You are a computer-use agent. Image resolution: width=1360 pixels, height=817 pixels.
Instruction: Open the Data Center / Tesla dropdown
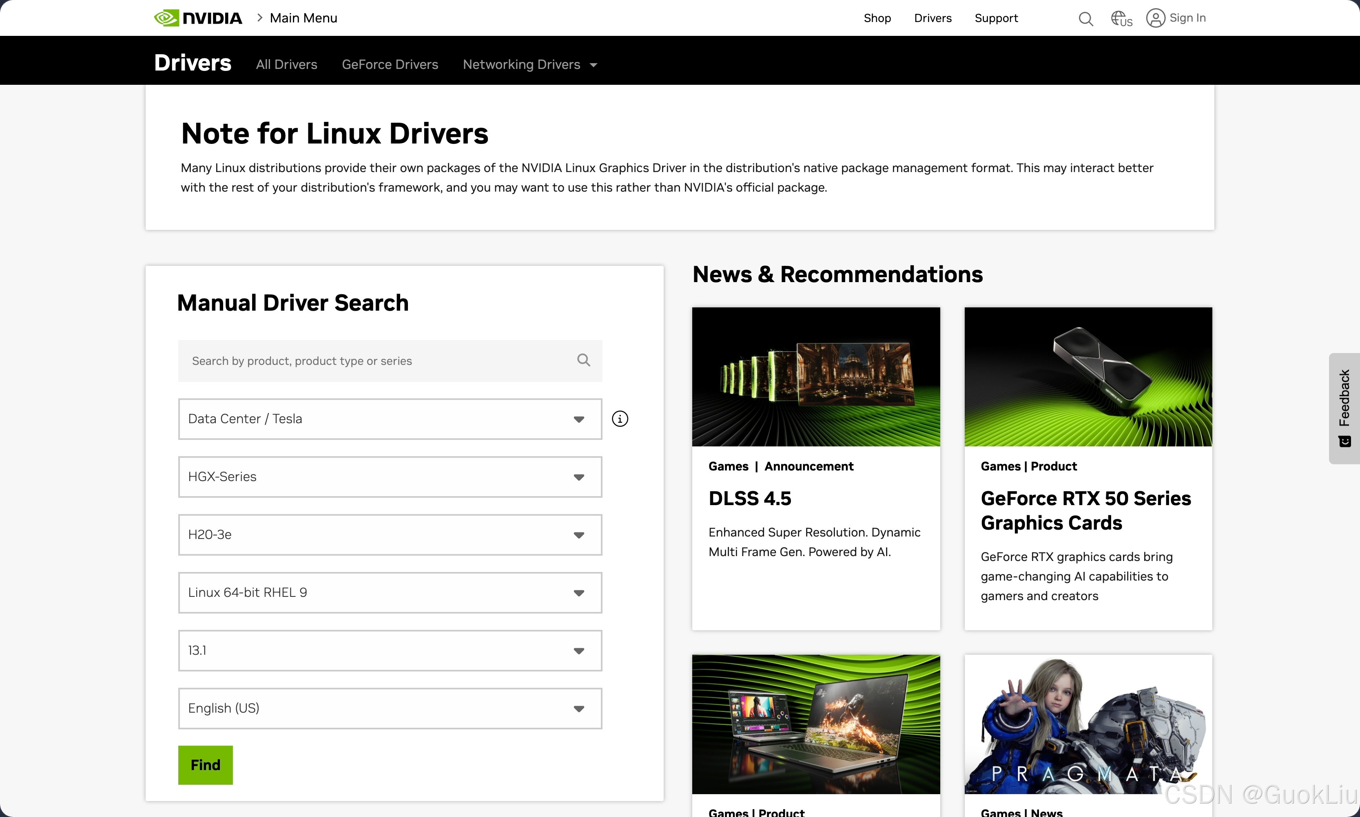pyautogui.click(x=390, y=419)
